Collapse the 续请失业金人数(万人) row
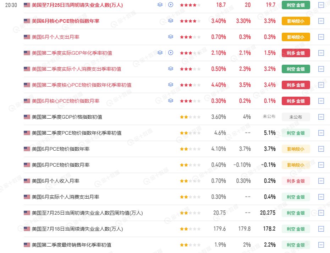Image resolution: width=330 pixels, height=253 pixels. (x=321, y=229)
